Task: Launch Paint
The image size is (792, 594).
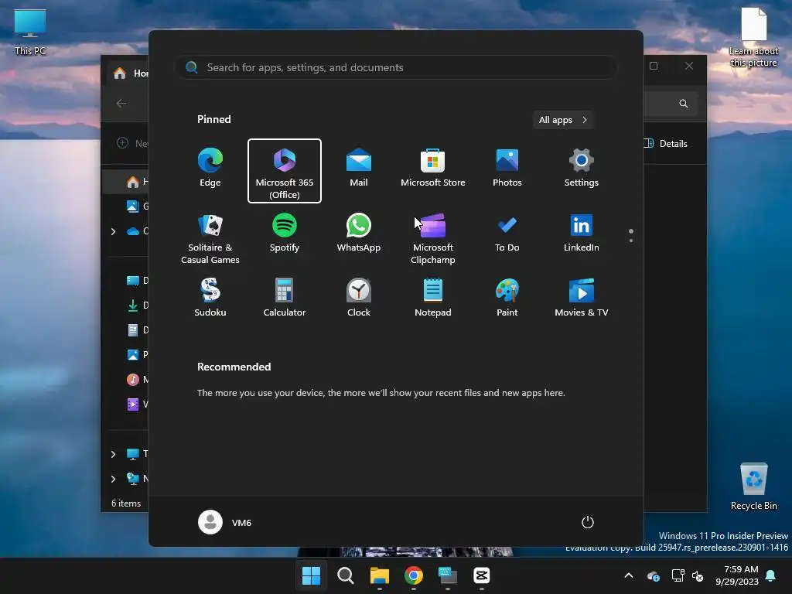Action: click(507, 299)
